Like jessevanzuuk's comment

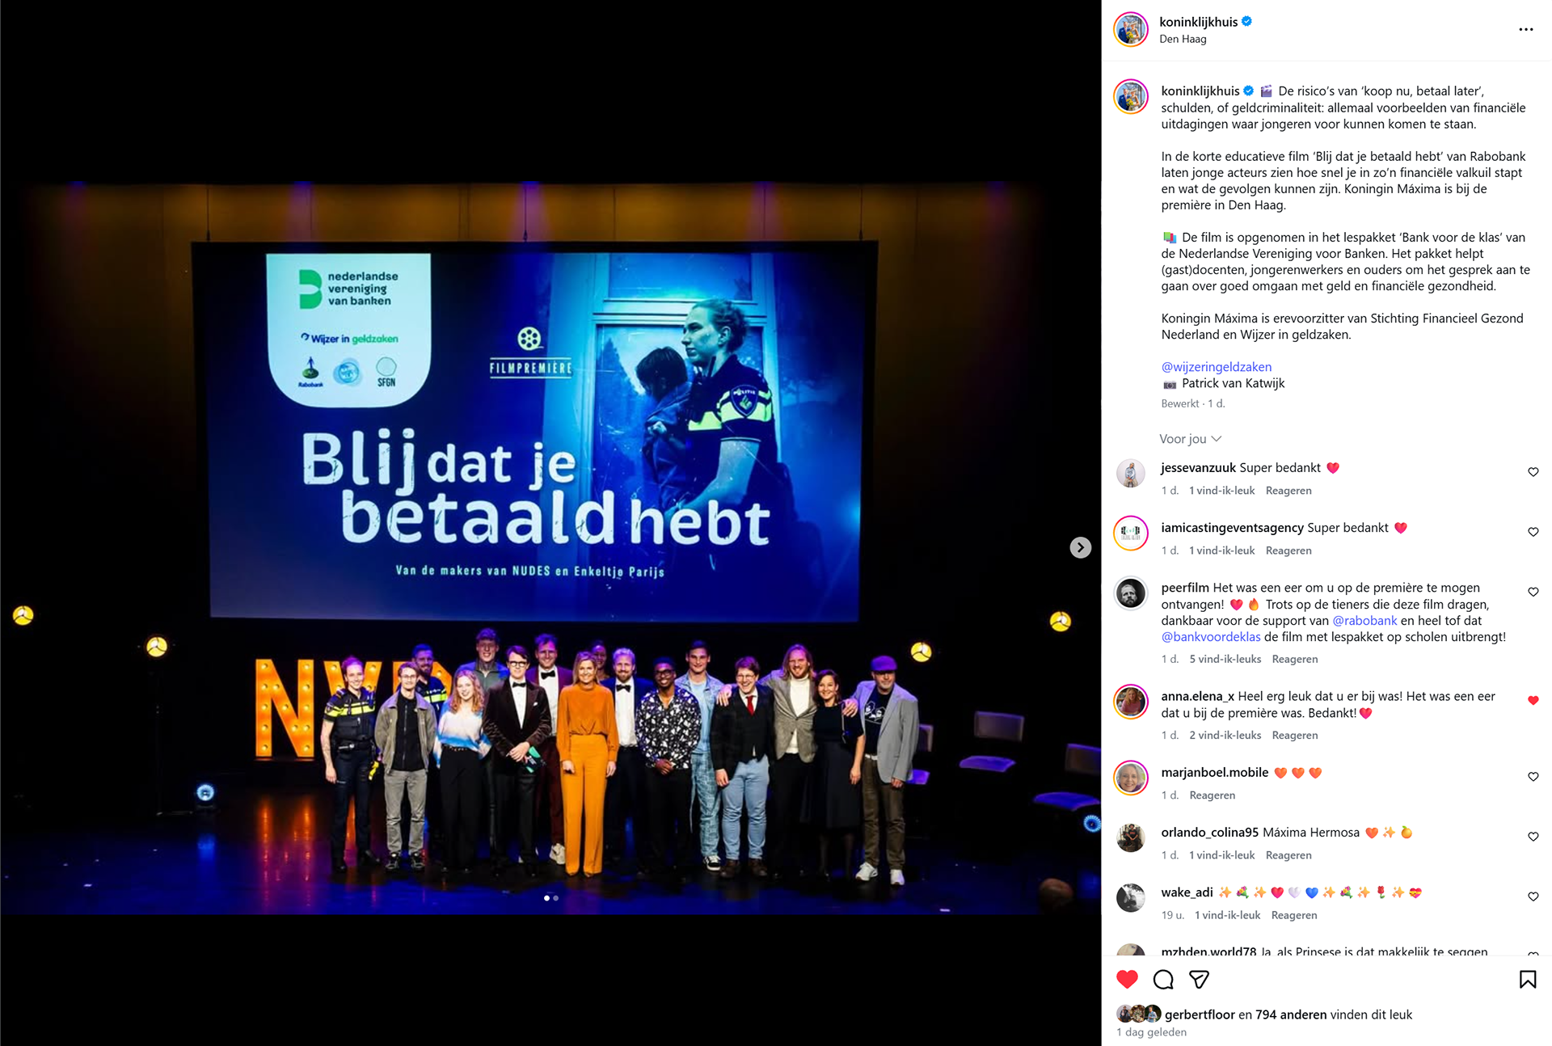tap(1533, 472)
